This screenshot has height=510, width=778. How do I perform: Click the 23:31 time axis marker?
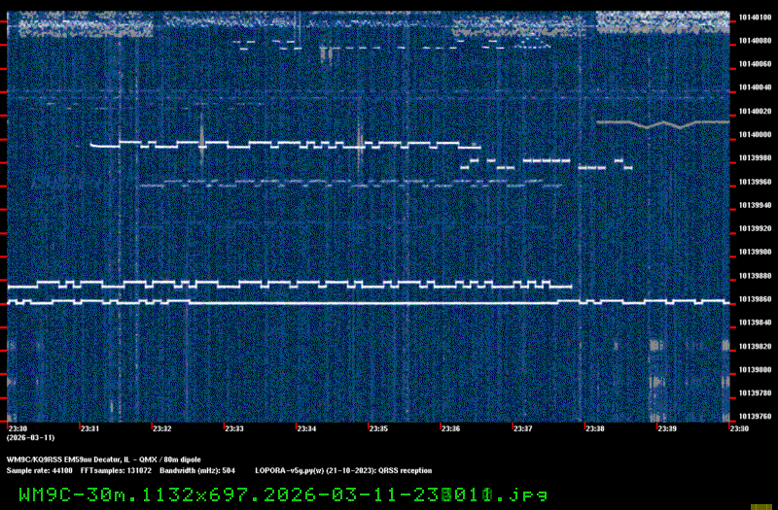click(x=89, y=428)
